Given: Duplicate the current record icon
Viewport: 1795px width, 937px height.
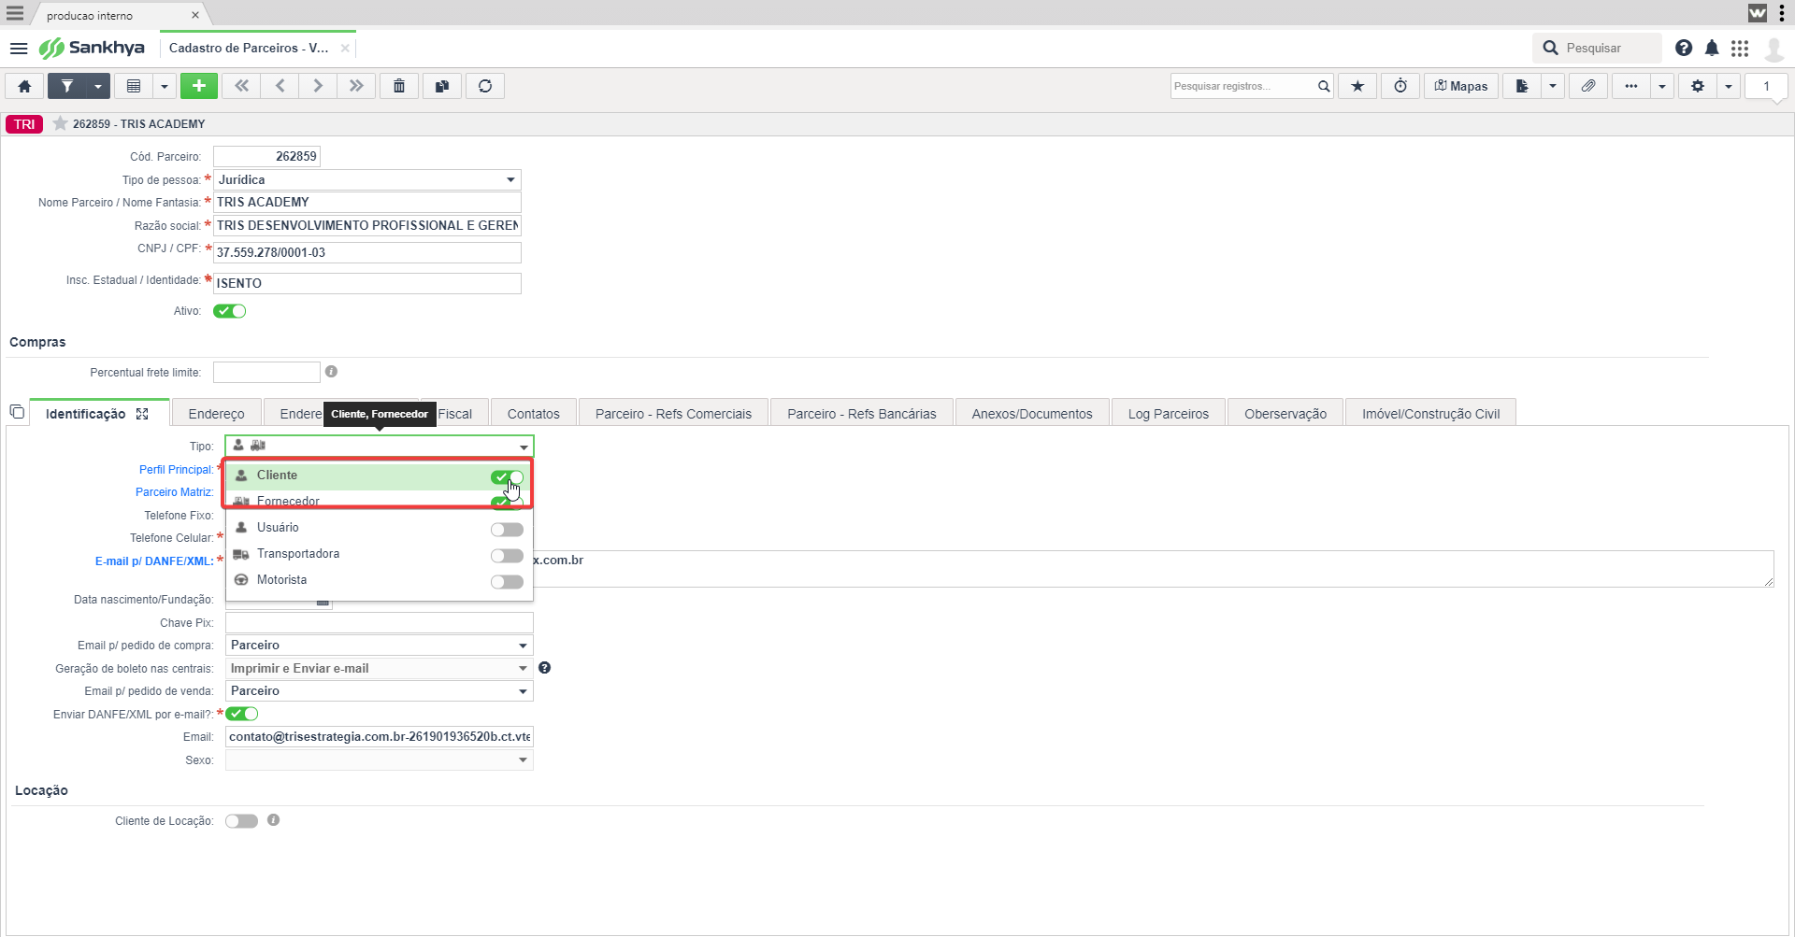Looking at the screenshot, I should pyautogui.click(x=442, y=86).
